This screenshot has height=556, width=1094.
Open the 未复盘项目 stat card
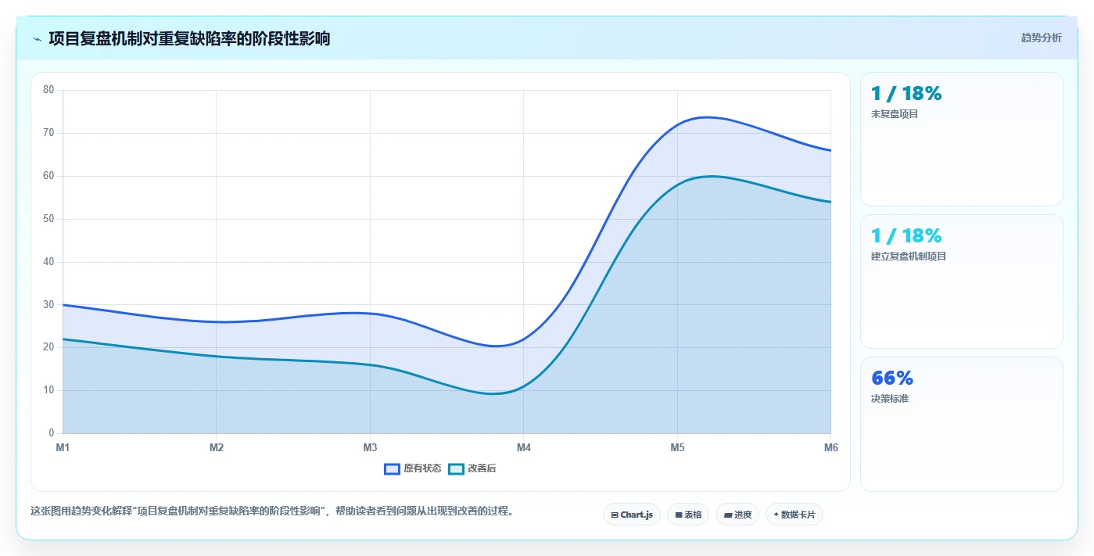(x=962, y=139)
